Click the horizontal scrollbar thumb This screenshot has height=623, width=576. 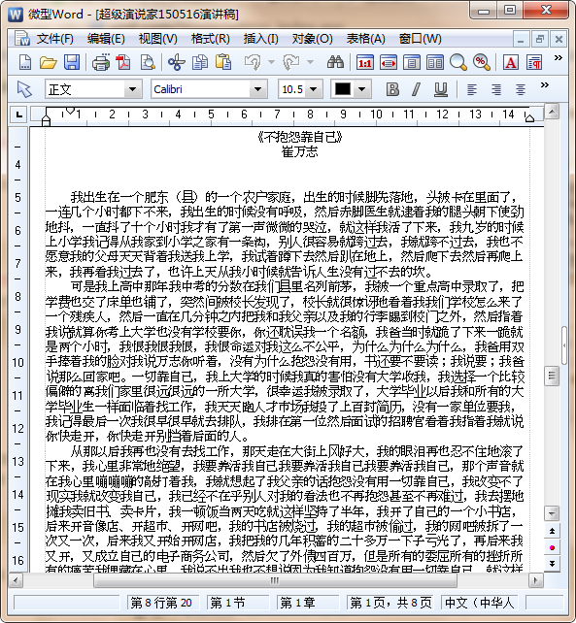tap(275, 580)
